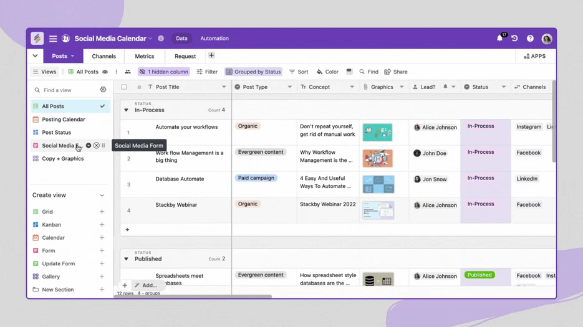Switch to the Metrics tab
Screen dimensions: 583x327
(144, 56)
